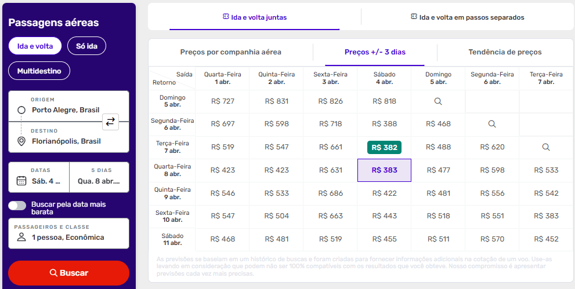Swap origin and destination cities

110,122
